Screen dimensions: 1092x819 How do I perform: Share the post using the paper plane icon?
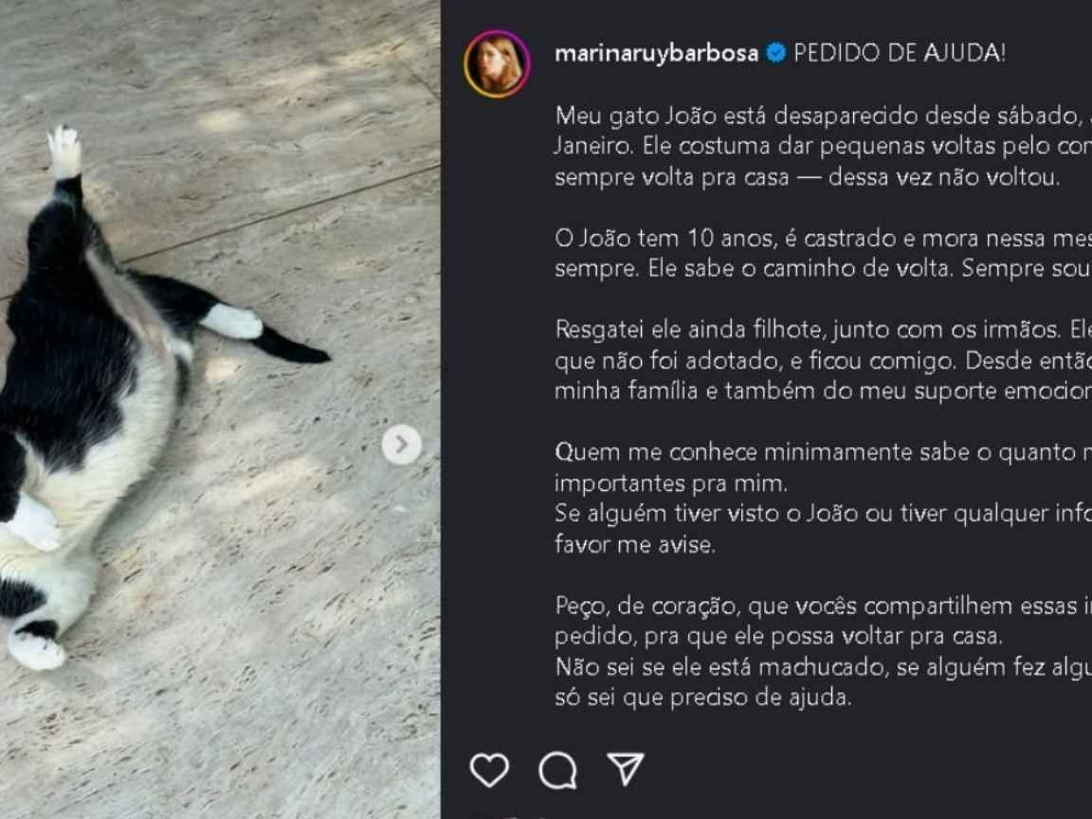626,769
